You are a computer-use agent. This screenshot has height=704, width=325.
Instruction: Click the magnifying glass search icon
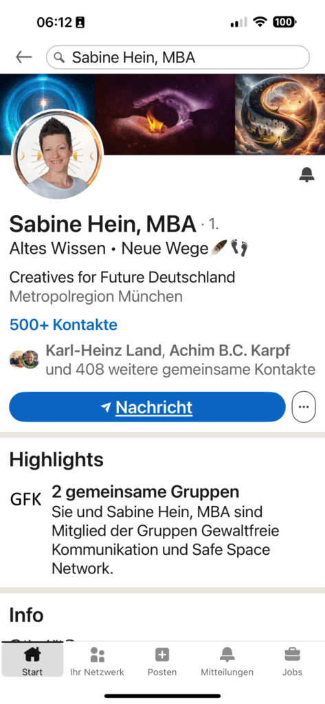tap(59, 57)
